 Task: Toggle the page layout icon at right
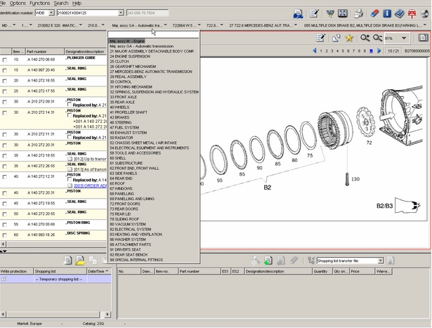tap(423, 38)
